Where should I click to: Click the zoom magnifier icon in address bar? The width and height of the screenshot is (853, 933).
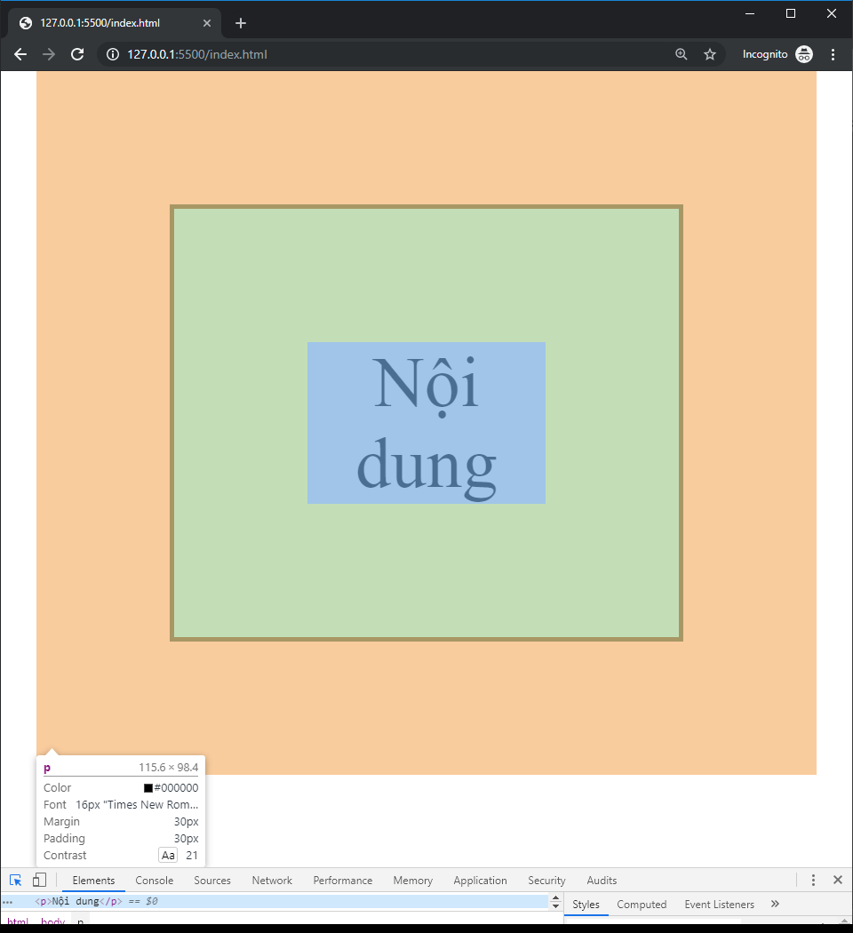(x=682, y=54)
